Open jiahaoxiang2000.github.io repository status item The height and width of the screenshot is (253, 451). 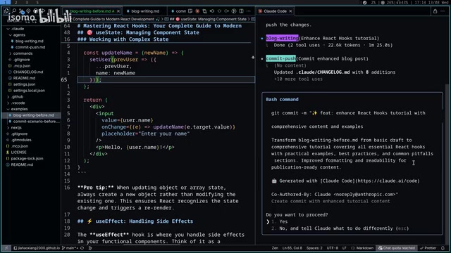37,248
